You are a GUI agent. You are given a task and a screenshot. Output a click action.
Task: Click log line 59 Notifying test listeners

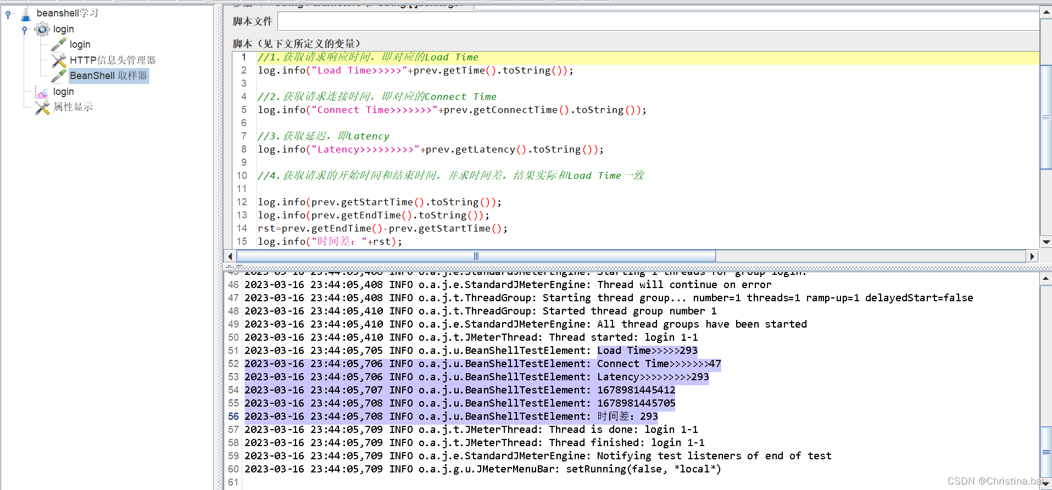(x=538, y=456)
